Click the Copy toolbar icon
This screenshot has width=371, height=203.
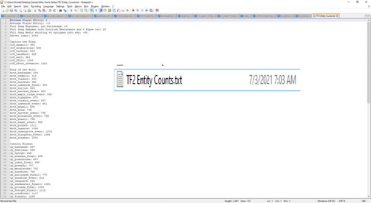point(40,10)
